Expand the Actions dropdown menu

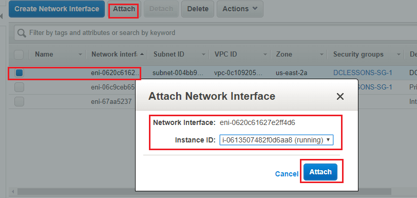tap(240, 9)
